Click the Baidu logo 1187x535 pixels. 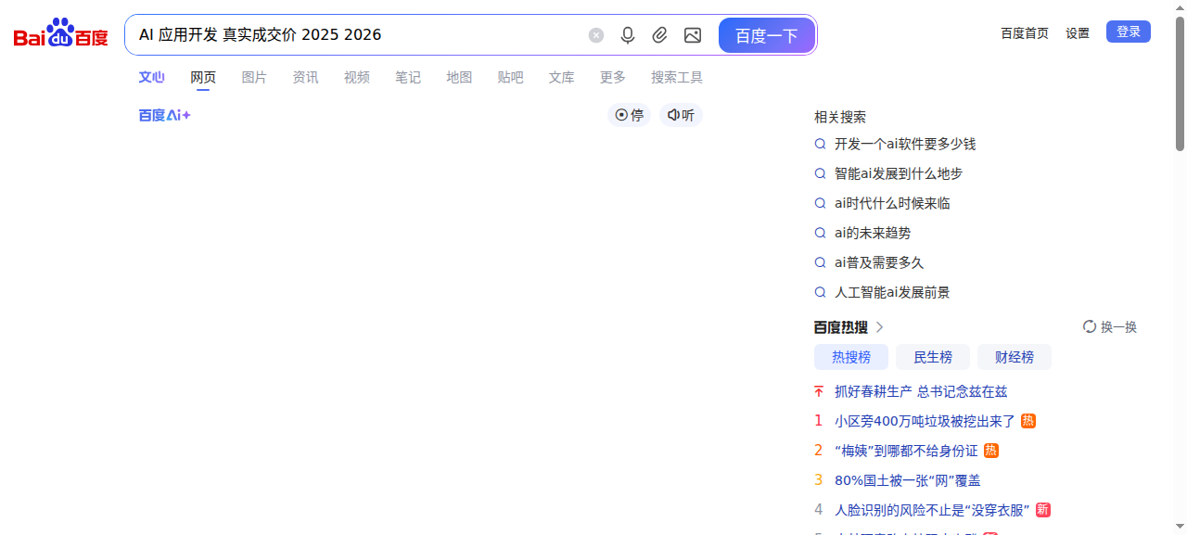[61, 34]
